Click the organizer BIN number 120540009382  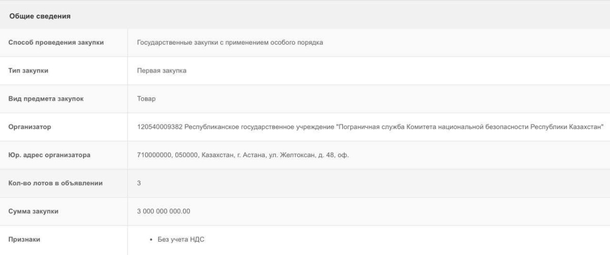tap(160, 127)
